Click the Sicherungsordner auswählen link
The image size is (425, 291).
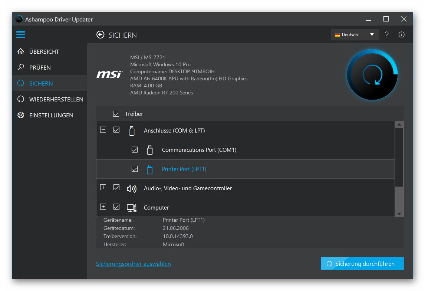pos(134,264)
